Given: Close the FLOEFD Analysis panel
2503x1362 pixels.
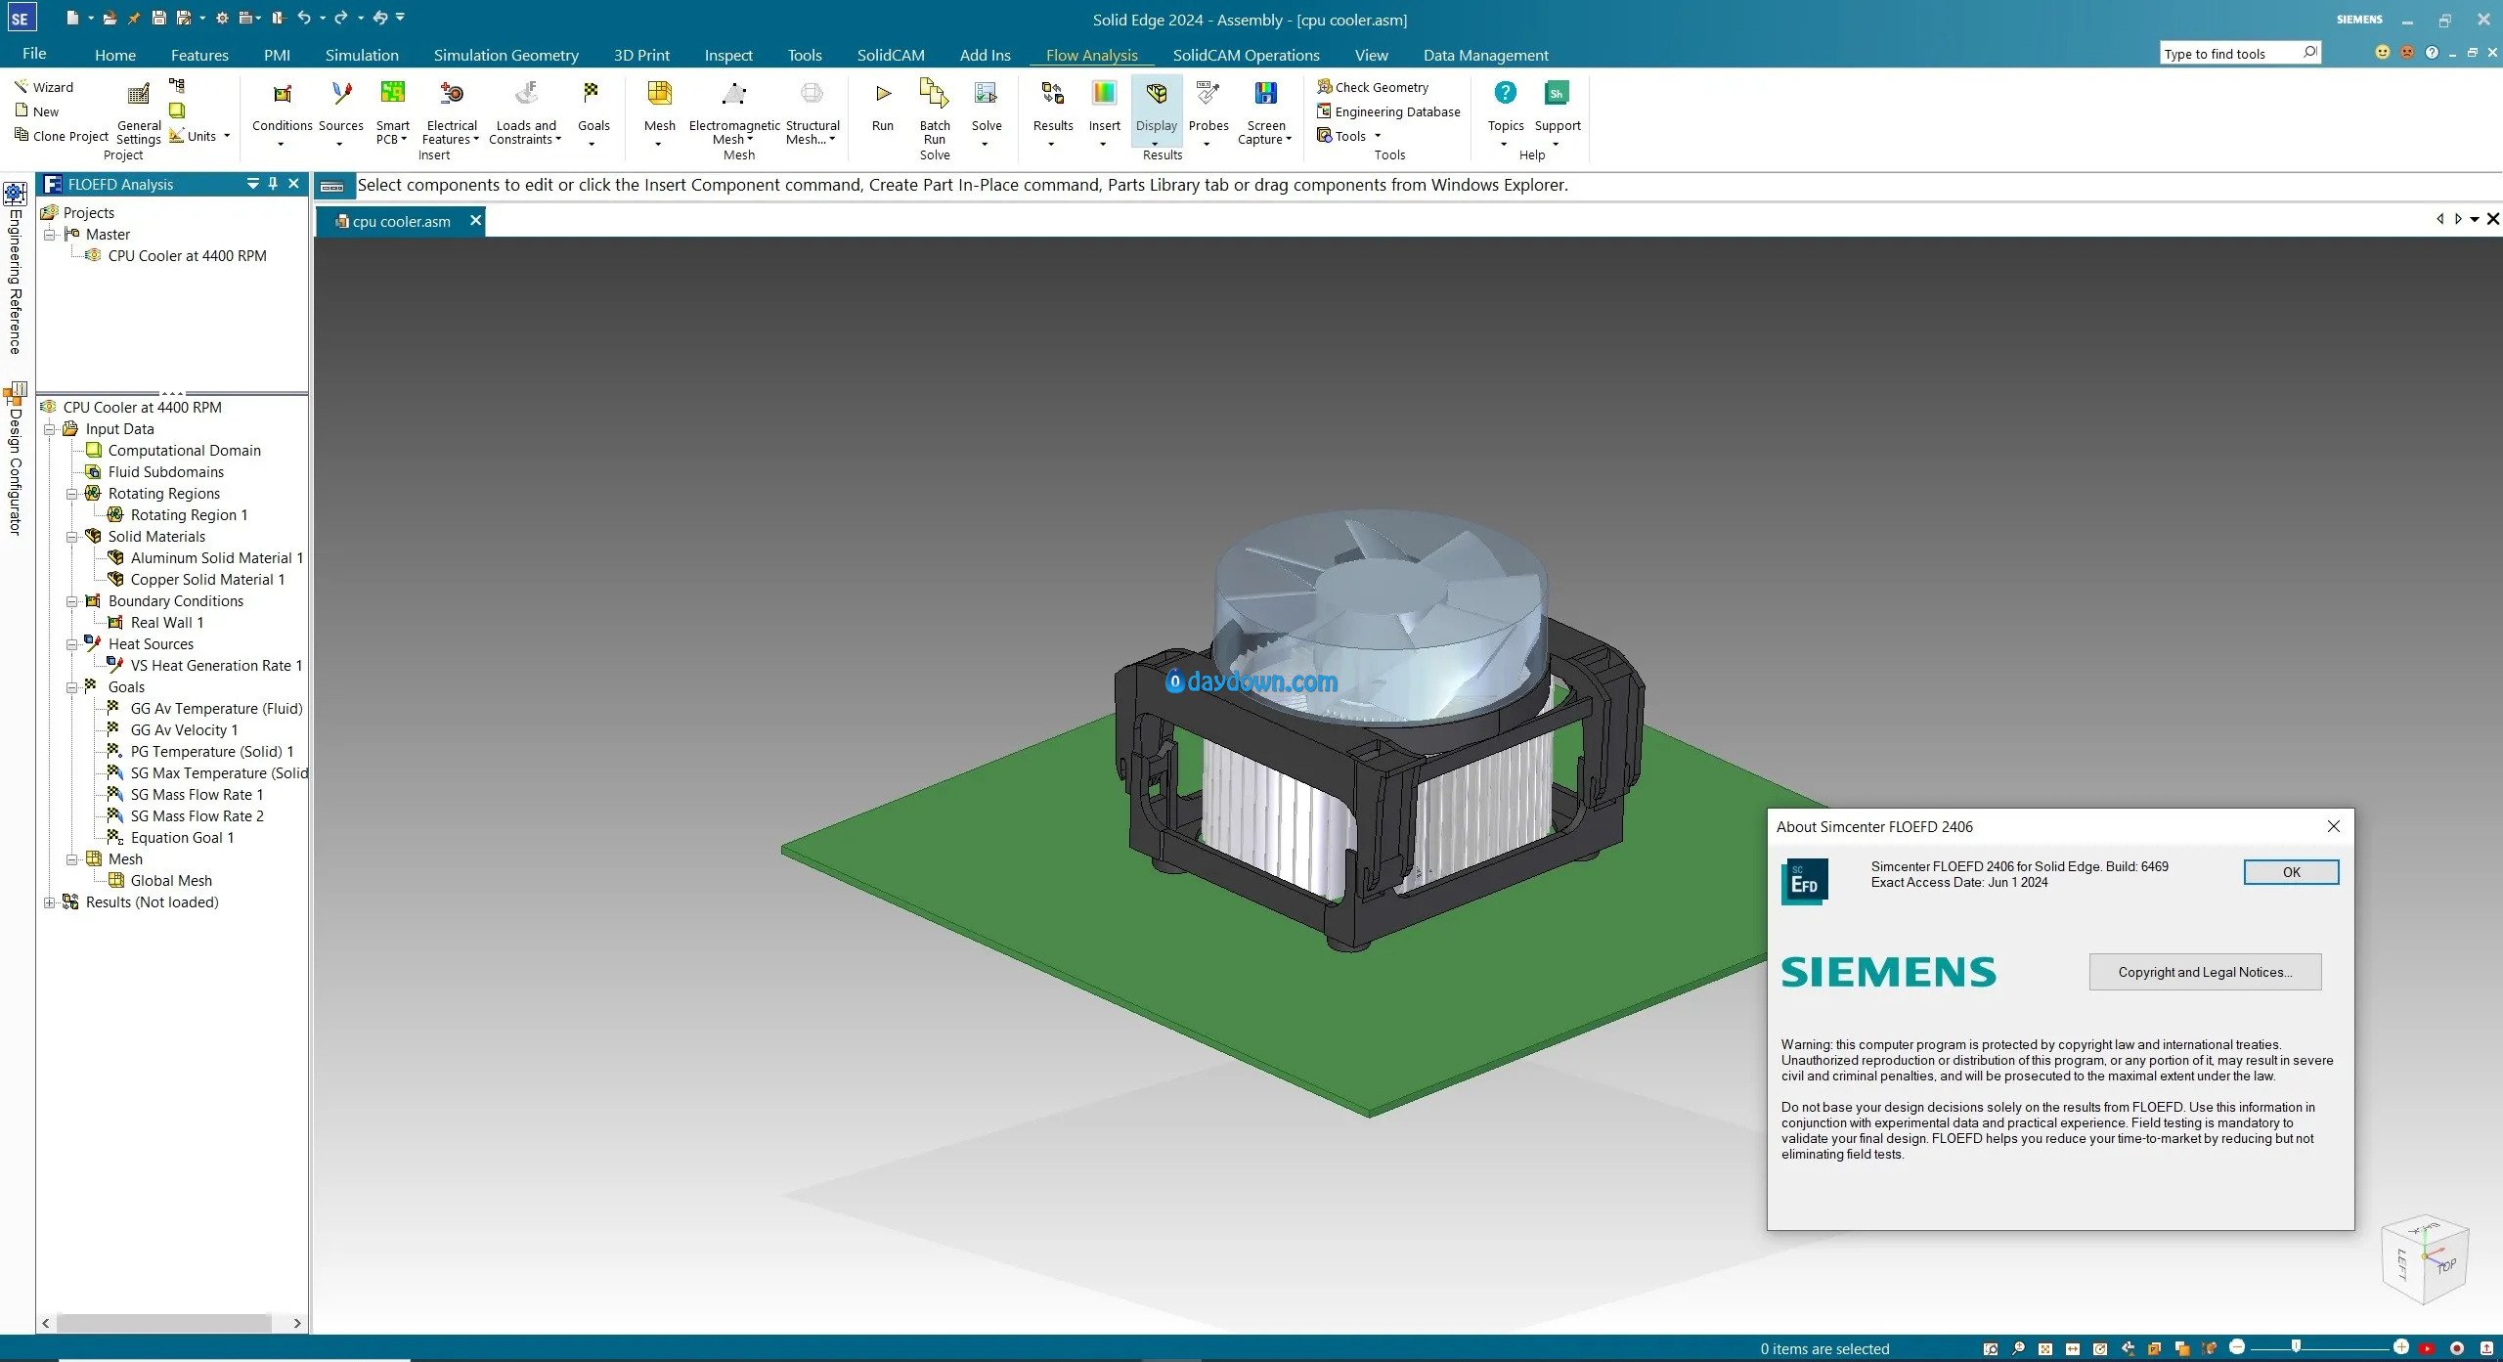Looking at the screenshot, I should [x=293, y=184].
